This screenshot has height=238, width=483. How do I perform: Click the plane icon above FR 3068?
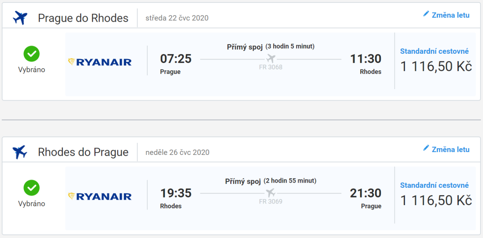271,59
